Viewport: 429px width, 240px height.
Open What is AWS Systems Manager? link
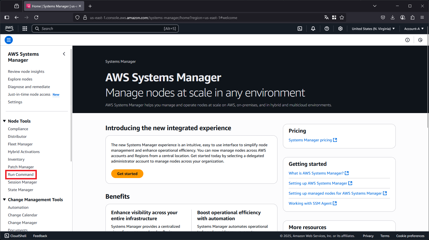[319, 173]
